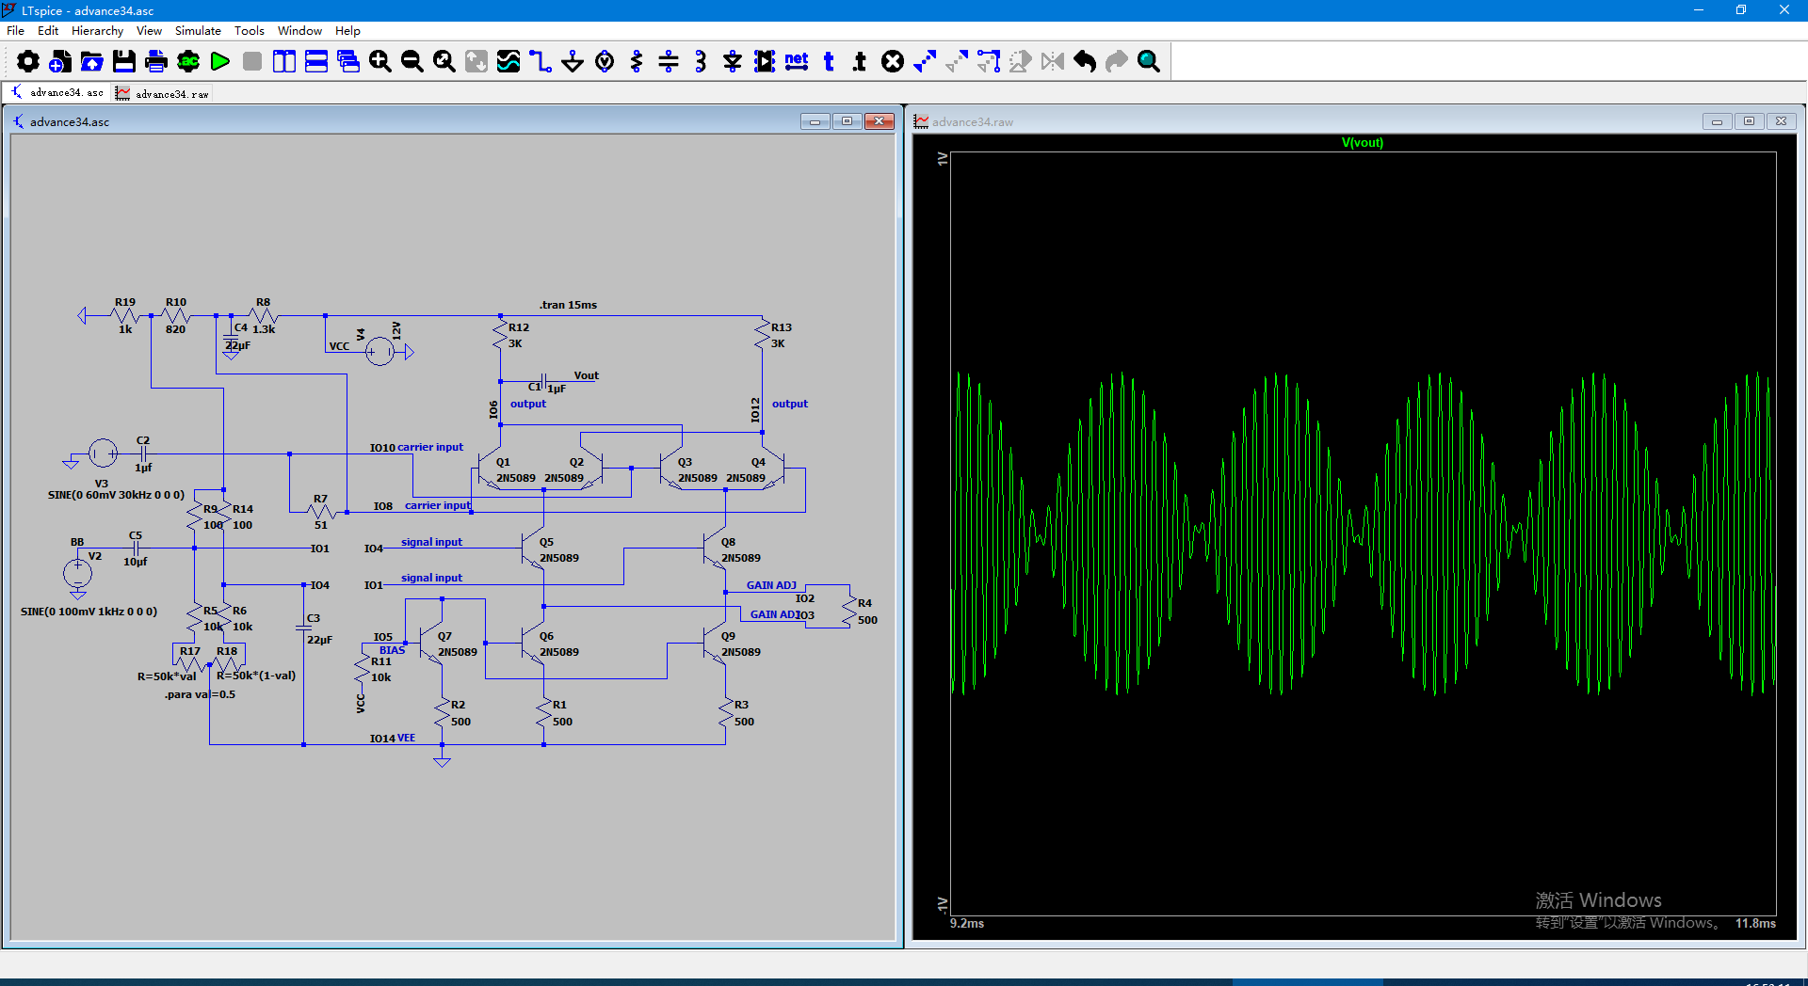This screenshot has width=1808, height=986.
Task: Click the V4 12V source symbol
Action: (x=379, y=351)
